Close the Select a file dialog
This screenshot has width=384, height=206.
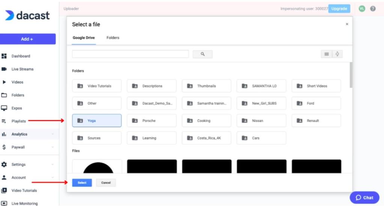coord(347,24)
